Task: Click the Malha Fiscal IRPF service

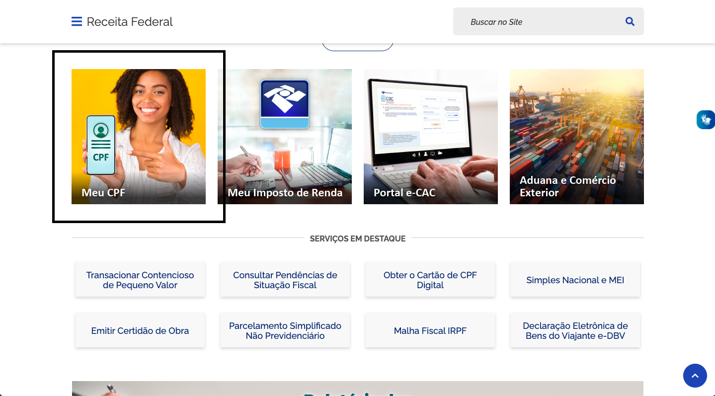Action: (430, 330)
